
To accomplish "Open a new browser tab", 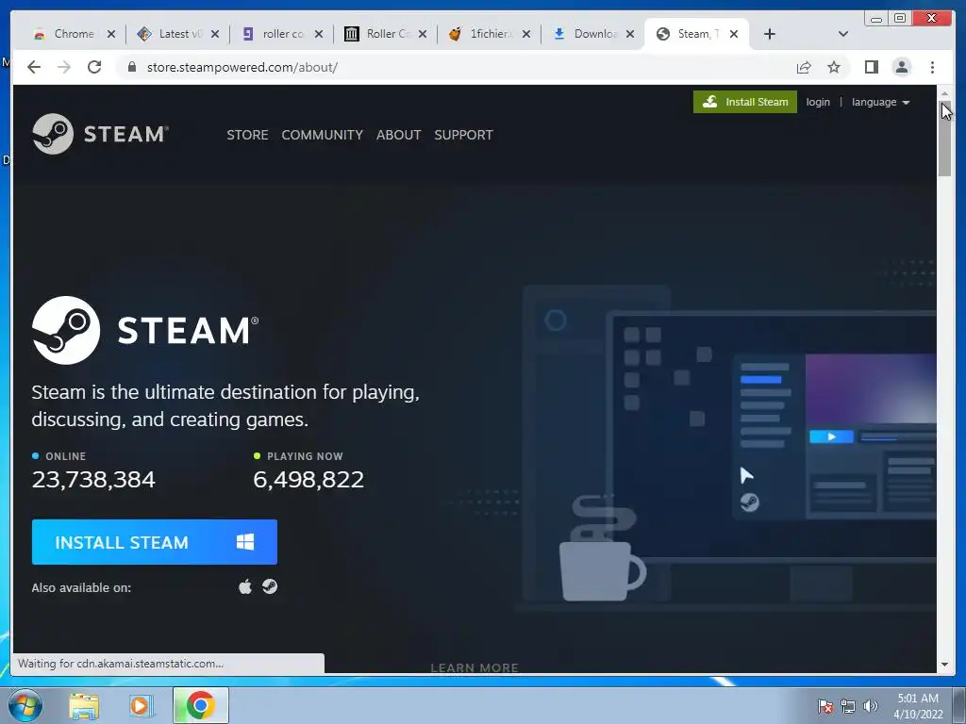I will tap(770, 34).
